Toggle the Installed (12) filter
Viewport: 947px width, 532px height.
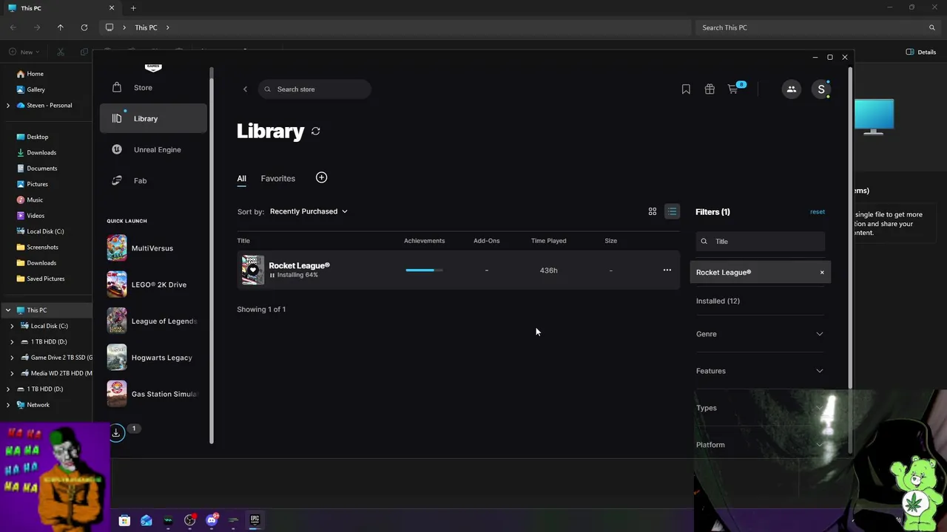click(718, 301)
